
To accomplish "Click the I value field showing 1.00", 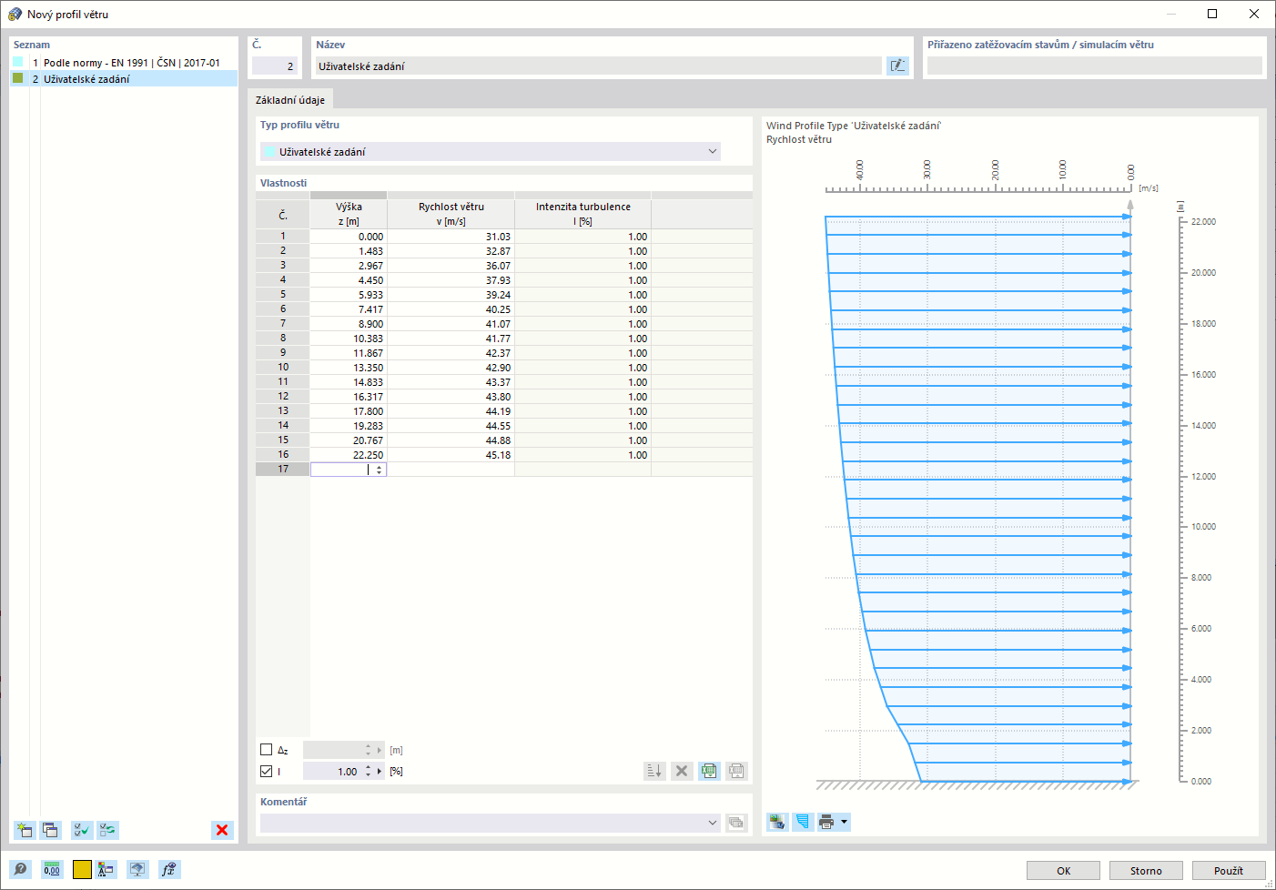I will pyautogui.click(x=333, y=771).
